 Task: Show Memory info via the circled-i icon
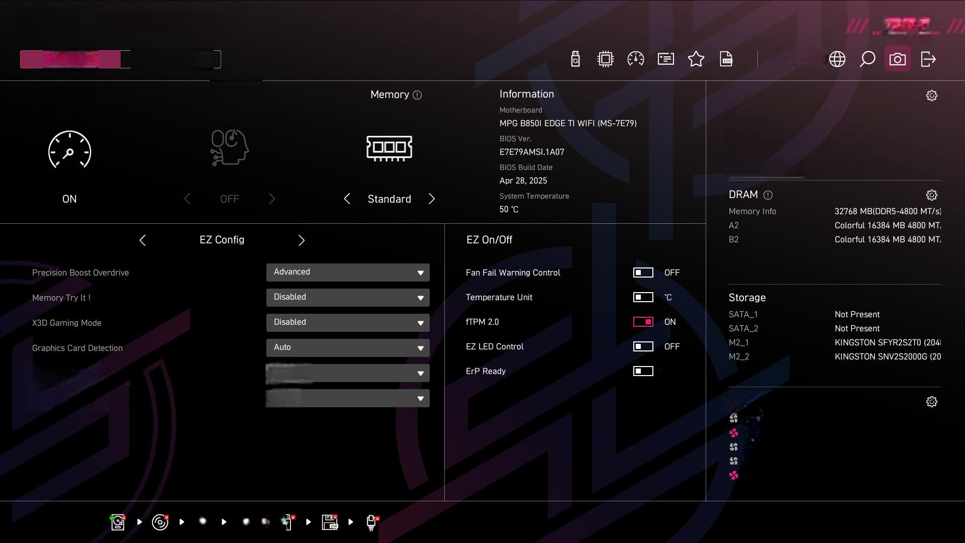(417, 95)
